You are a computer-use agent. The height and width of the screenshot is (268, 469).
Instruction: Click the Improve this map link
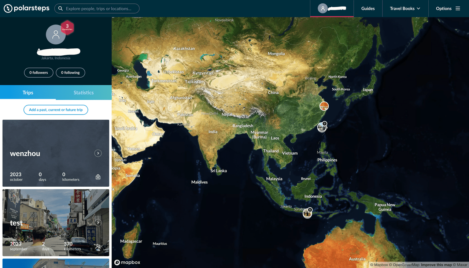pos(436,265)
